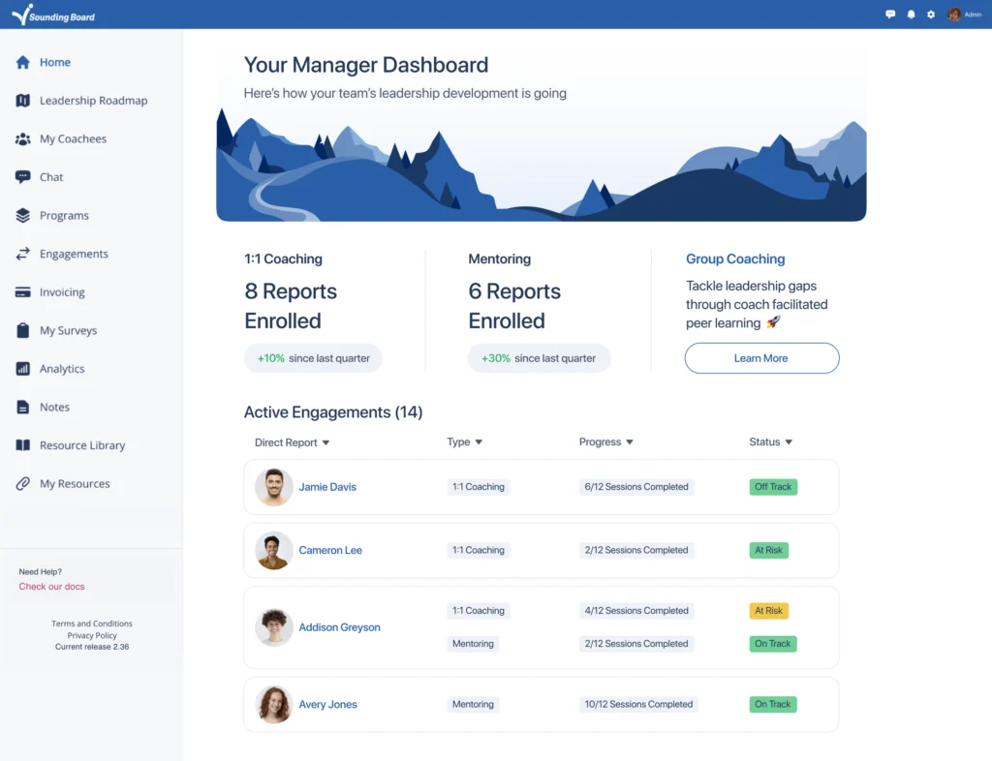Click the notifications bell icon
The image size is (992, 761).
911,15
